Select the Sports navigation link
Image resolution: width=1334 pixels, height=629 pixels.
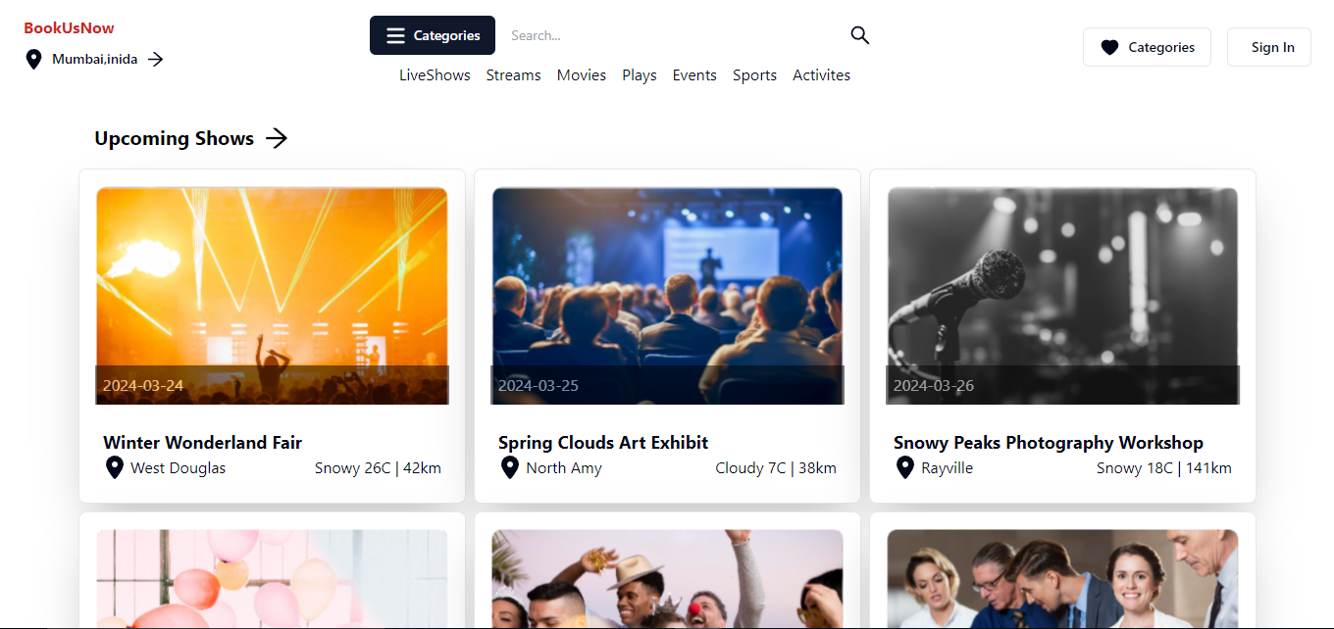click(754, 75)
